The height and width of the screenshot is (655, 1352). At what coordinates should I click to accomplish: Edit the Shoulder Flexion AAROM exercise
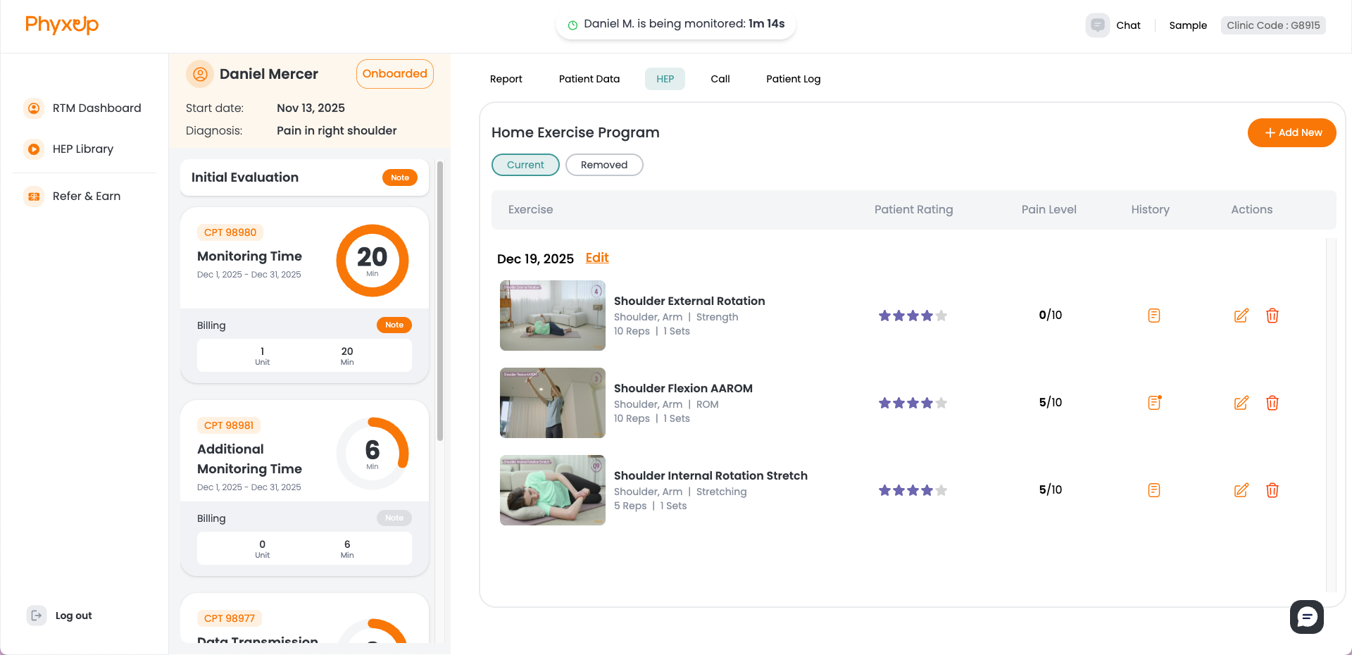coord(1241,402)
